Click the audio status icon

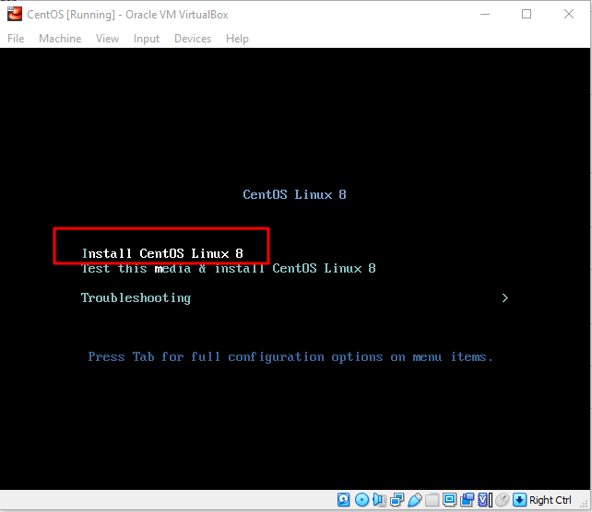coord(379,500)
